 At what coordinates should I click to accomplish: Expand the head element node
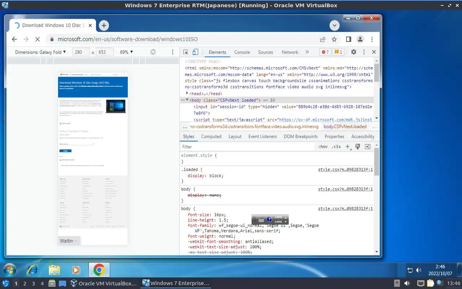point(187,93)
